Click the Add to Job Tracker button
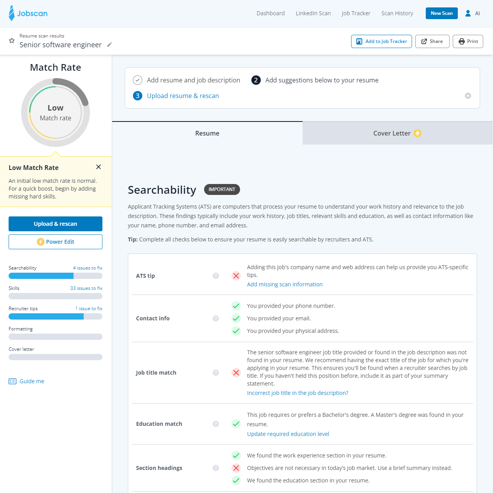Screen dimensions: 493x493 click(x=381, y=41)
